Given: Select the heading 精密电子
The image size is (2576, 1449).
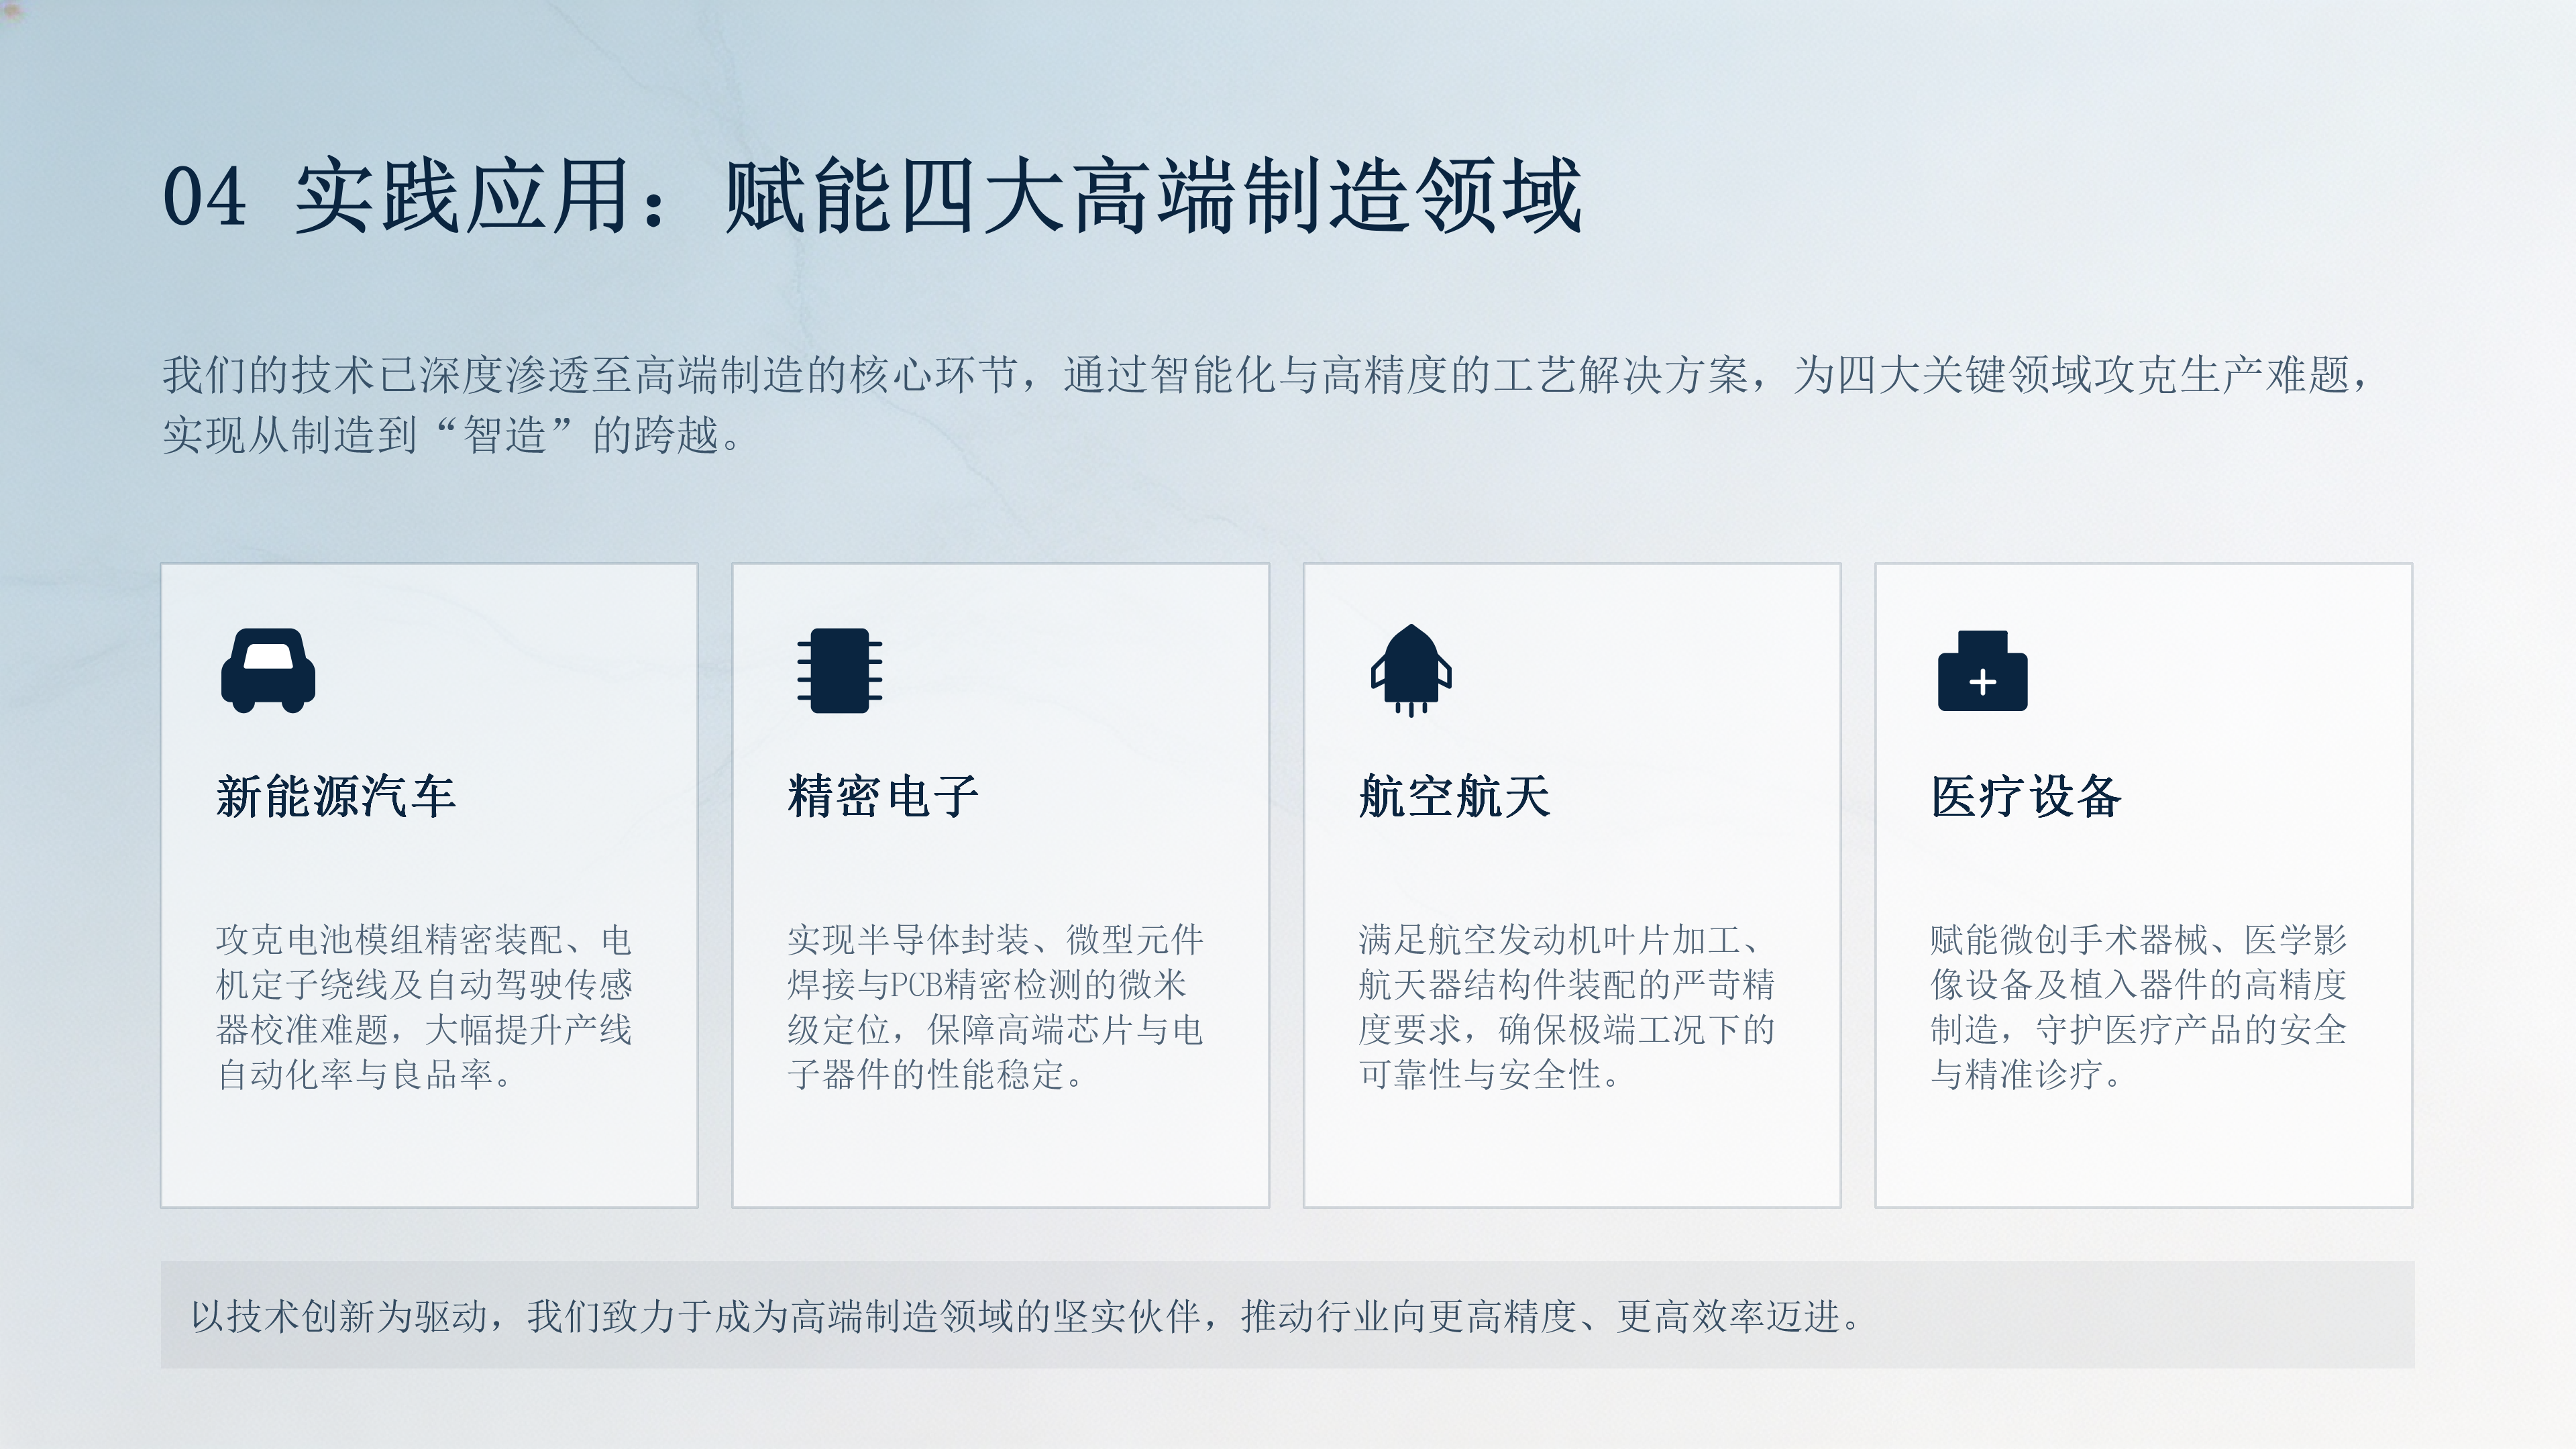Looking at the screenshot, I should pyautogui.click(x=883, y=796).
